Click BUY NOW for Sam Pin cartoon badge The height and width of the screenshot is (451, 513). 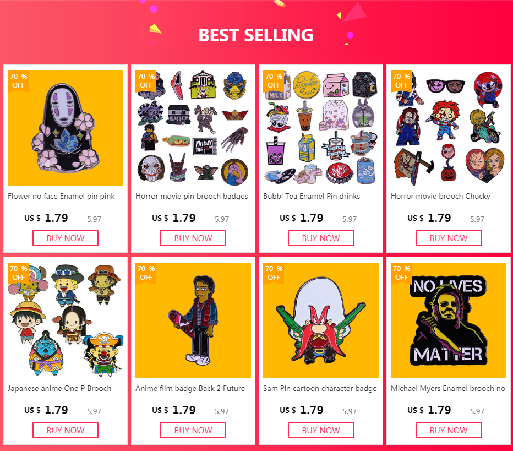321,430
